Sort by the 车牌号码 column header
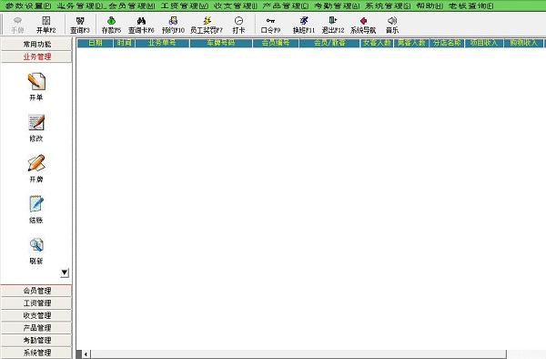Image resolution: width=546 pixels, height=359 pixels. (x=221, y=43)
